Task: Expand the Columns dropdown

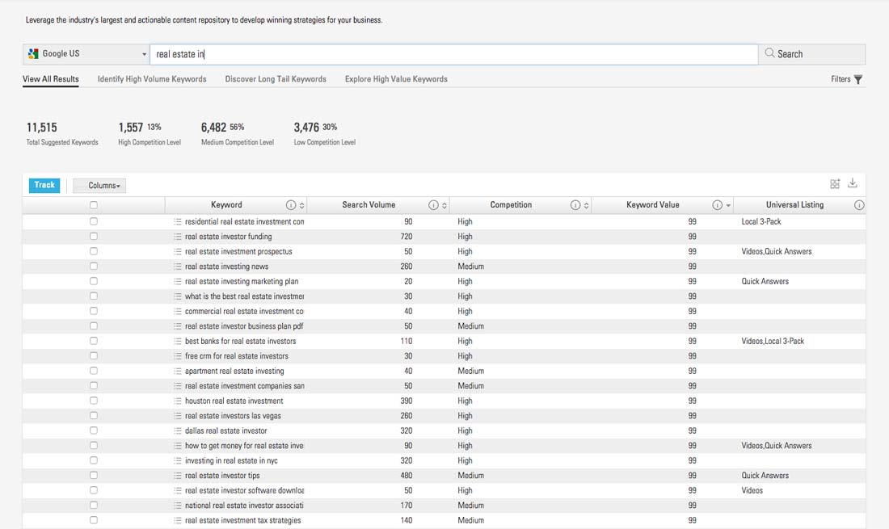Action: tap(99, 186)
